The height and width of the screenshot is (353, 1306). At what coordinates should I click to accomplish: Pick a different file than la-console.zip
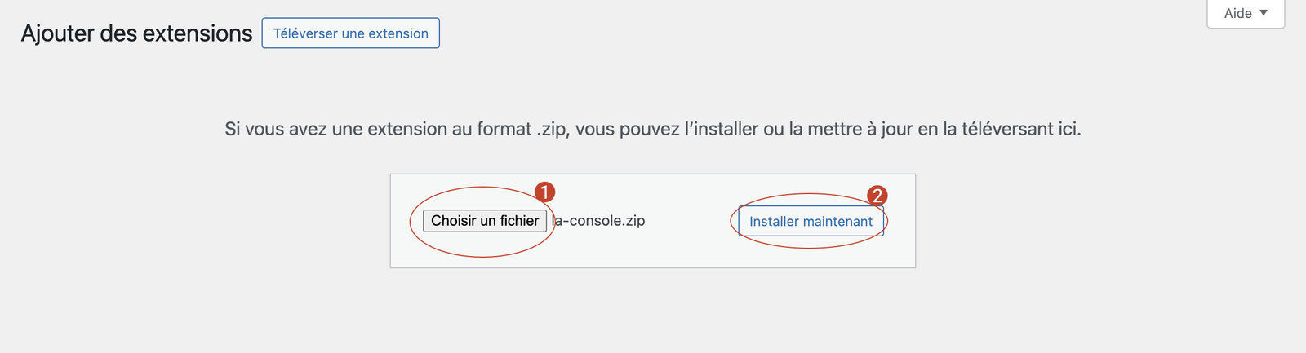point(485,221)
